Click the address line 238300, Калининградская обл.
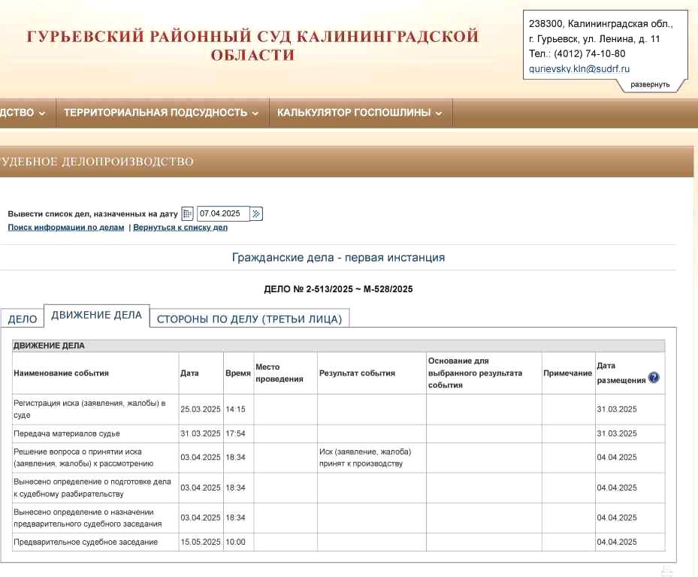Viewport: 698px width, 577px height. tap(600, 24)
